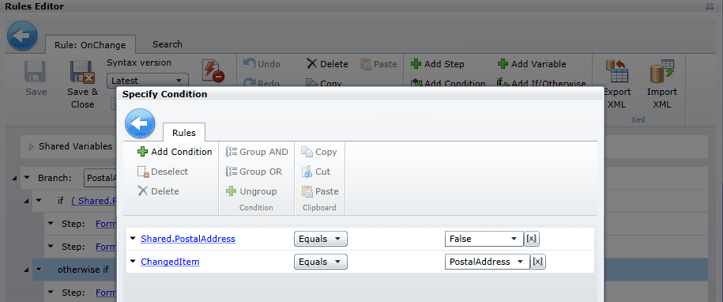Click the Ungroup condition button
723x302 pixels.
point(251,191)
